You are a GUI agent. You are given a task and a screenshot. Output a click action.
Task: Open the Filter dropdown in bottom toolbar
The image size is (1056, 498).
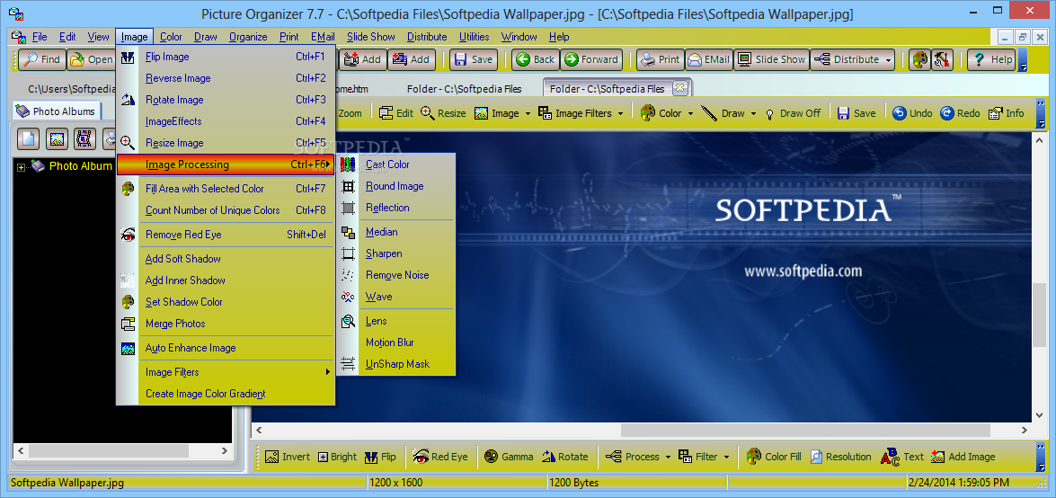(x=727, y=457)
